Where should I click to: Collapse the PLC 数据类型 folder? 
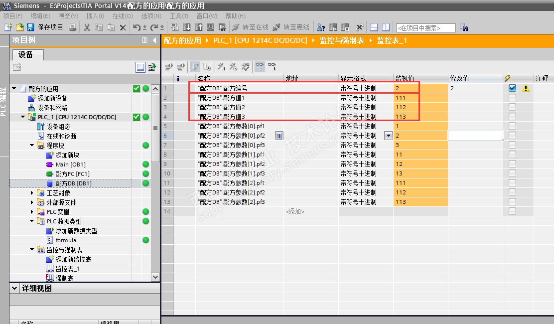click(32, 221)
